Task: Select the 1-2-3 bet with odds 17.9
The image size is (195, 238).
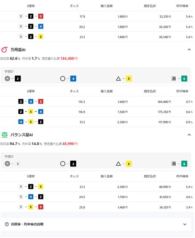Action: 97,16
